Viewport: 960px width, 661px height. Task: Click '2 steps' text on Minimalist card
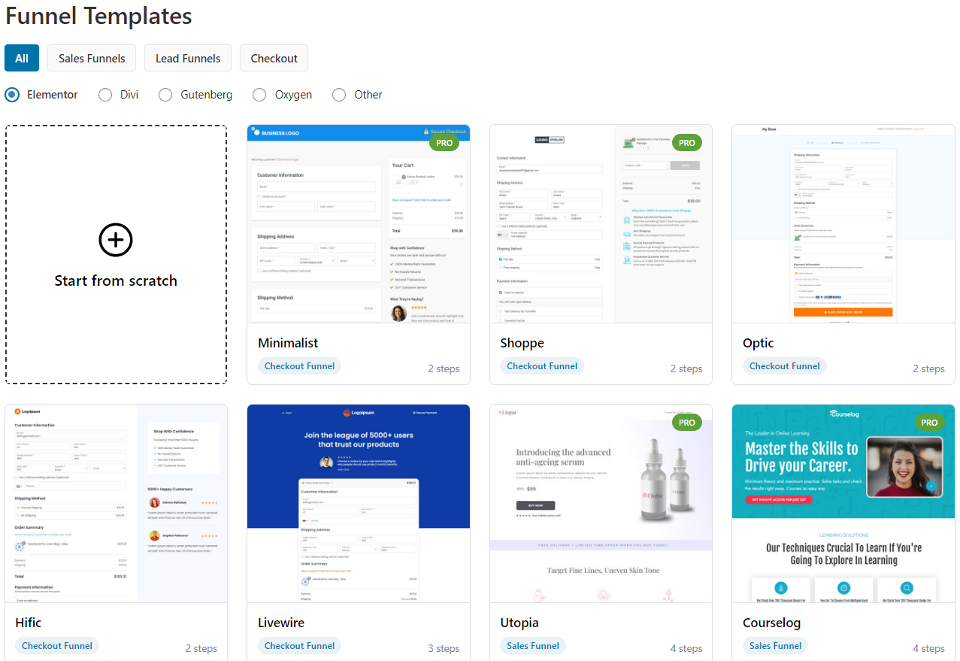[444, 368]
